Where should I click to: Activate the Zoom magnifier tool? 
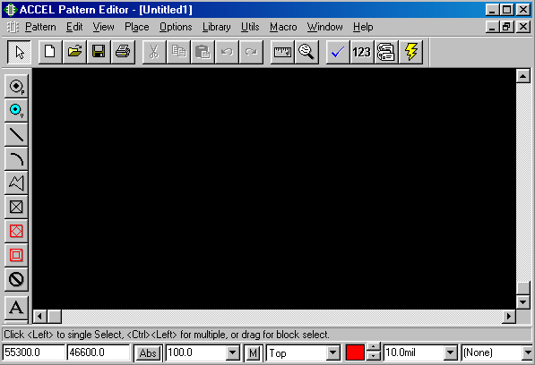306,52
